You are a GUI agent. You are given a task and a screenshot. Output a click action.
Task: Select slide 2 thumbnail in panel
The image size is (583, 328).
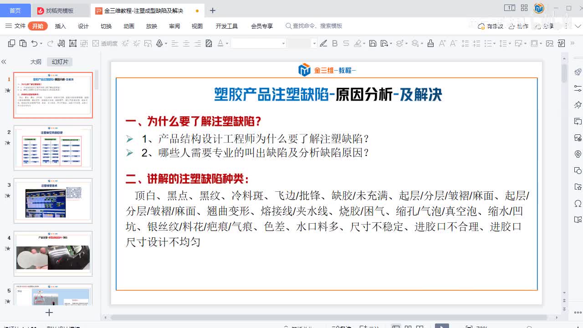(x=53, y=148)
